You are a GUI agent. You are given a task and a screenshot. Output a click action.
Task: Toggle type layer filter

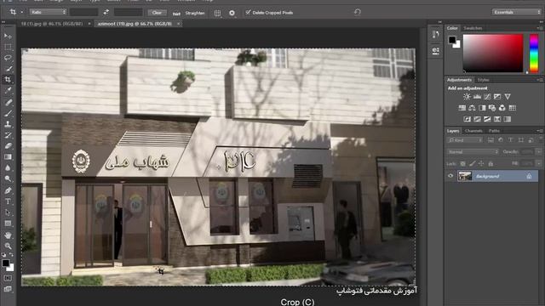tap(511, 140)
